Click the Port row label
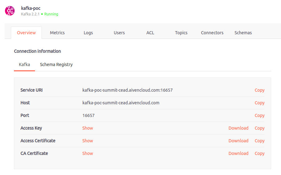The image size is (281, 175). tap(25, 115)
